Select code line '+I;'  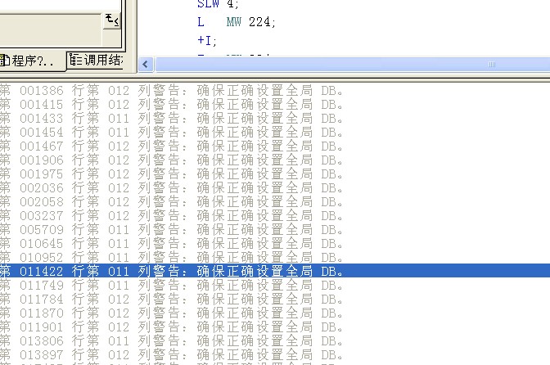[207, 41]
